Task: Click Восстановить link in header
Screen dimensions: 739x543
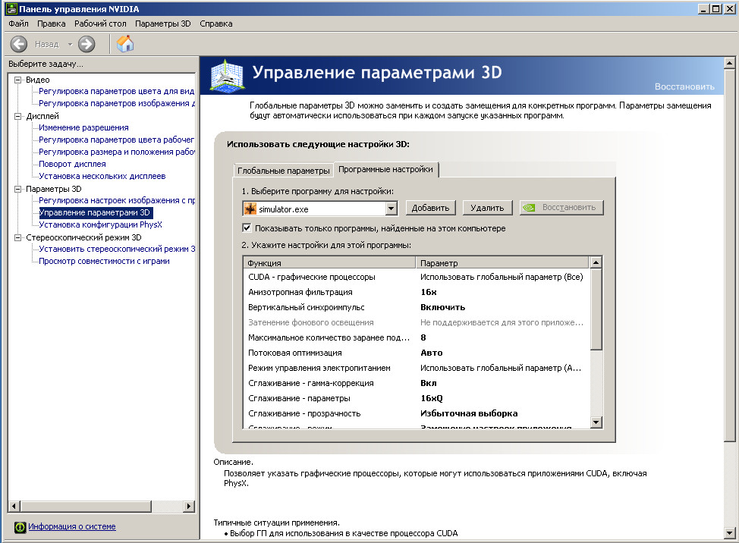Action: point(684,86)
